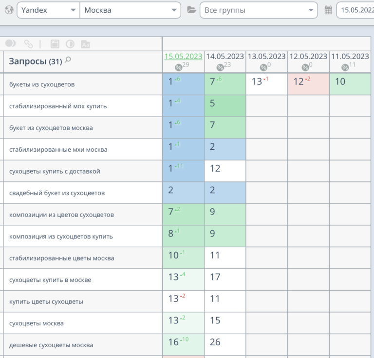Viewport: 374px width, 358px height.
Task: Click the half-circle contrast icon in the toolbar
Action: click(x=70, y=44)
